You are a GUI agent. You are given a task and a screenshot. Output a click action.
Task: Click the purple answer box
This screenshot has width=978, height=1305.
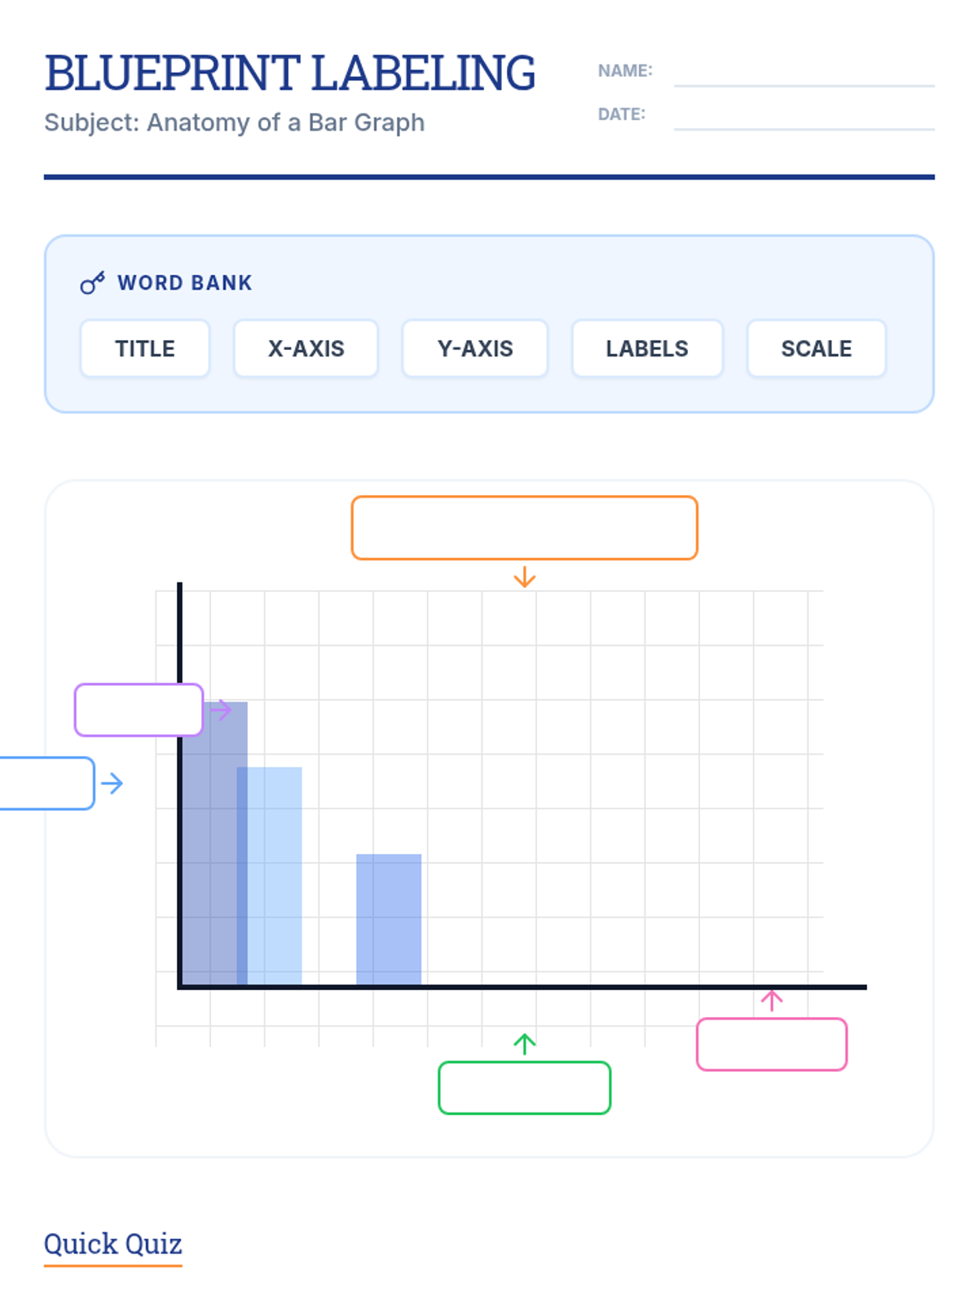pos(139,710)
